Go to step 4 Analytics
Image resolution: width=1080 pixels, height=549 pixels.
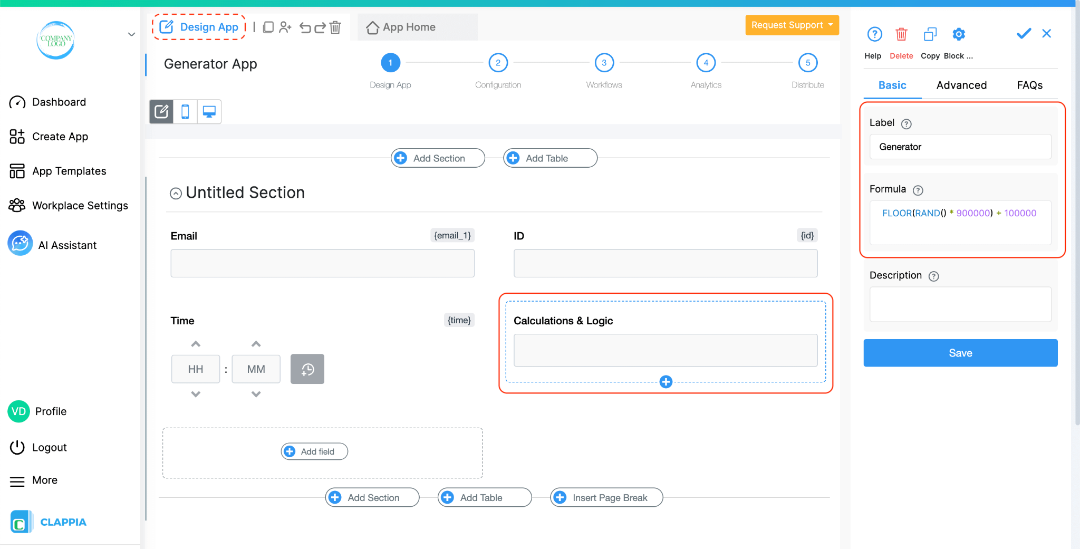tap(706, 63)
